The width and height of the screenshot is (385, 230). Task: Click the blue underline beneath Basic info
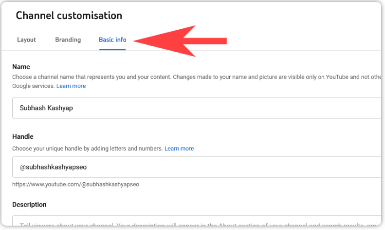(112, 50)
